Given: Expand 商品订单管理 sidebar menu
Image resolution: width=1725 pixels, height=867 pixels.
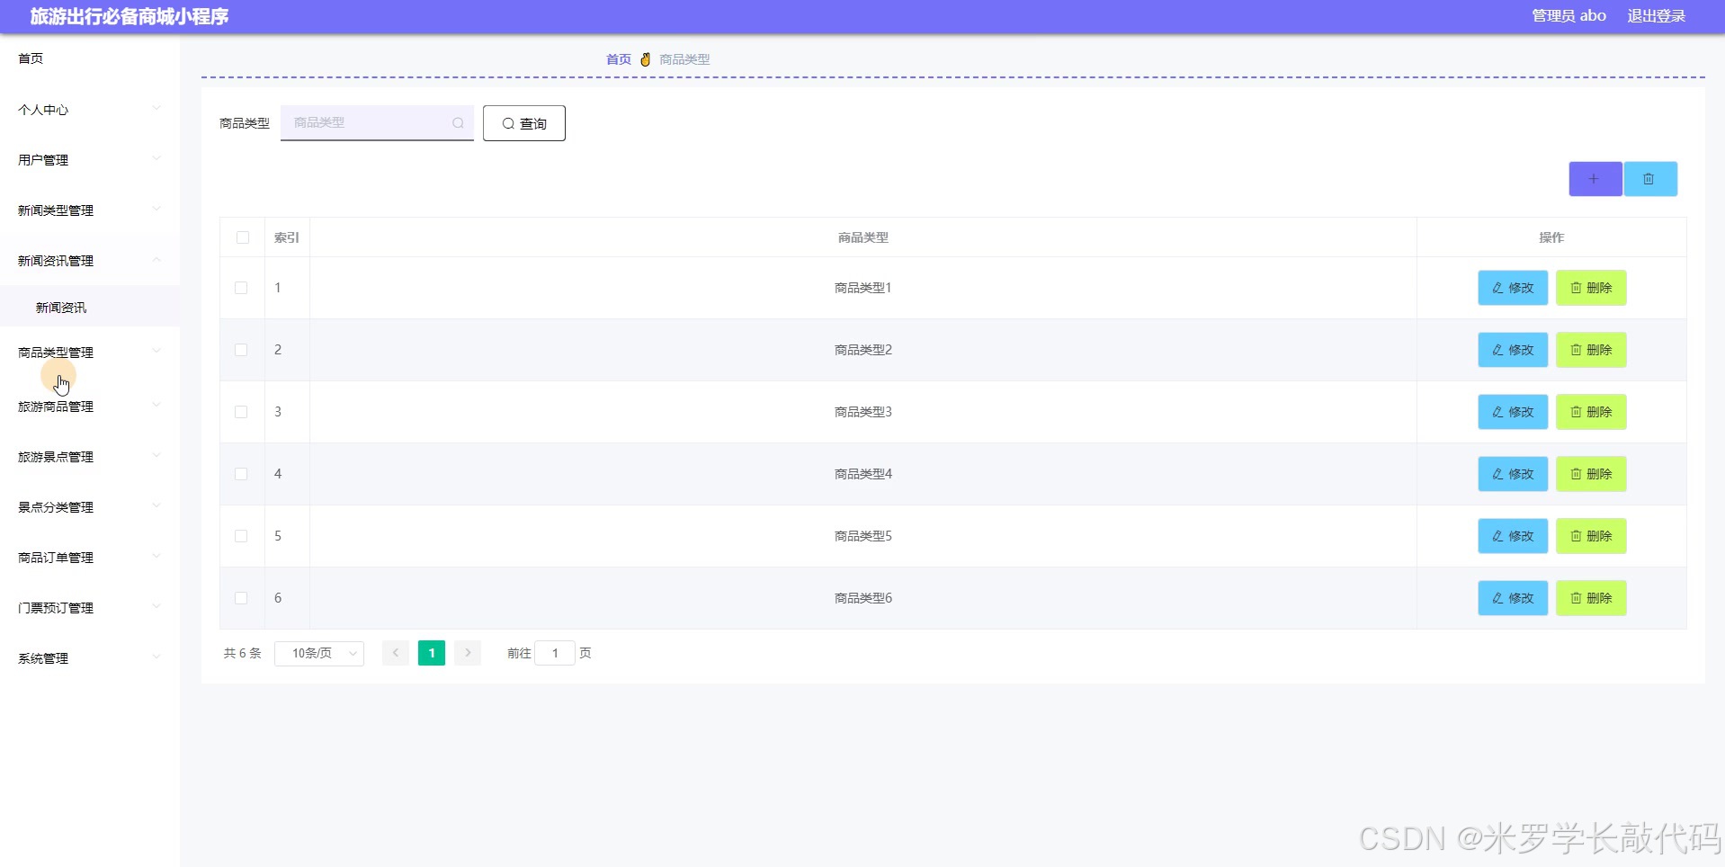Looking at the screenshot, I should [90, 558].
